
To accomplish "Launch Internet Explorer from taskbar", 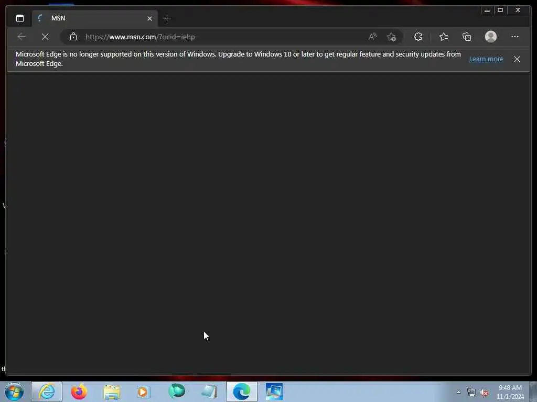I will (x=47, y=392).
